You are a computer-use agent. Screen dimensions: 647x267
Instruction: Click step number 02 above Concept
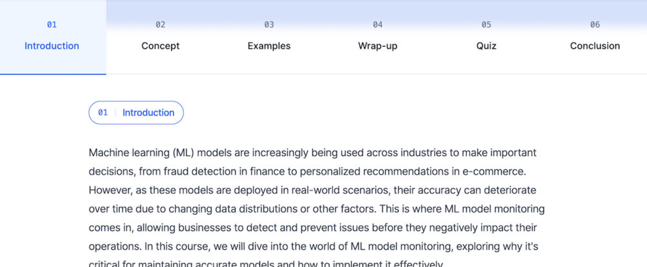coord(160,24)
